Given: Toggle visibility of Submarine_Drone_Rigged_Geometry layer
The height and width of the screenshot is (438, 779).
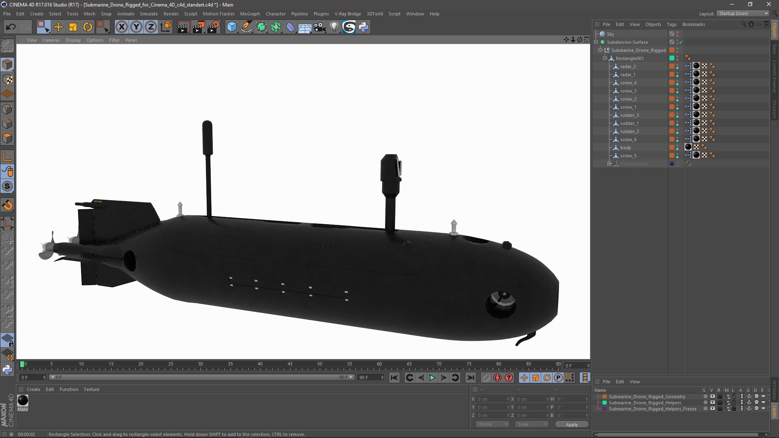Looking at the screenshot, I should click(712, 397).
